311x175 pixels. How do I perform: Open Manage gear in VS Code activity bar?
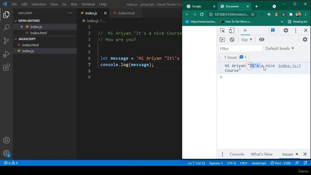coord(6,153)
